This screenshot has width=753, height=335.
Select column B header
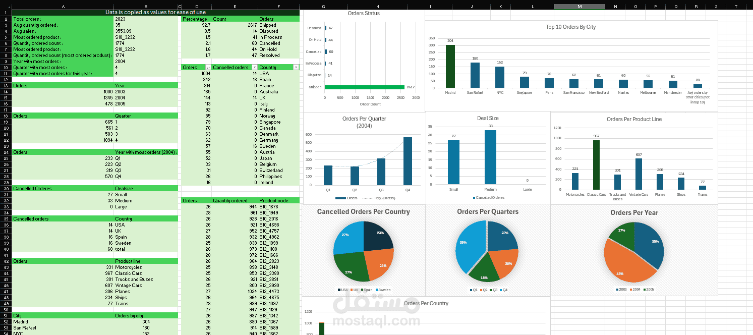(x=146, y=7)
